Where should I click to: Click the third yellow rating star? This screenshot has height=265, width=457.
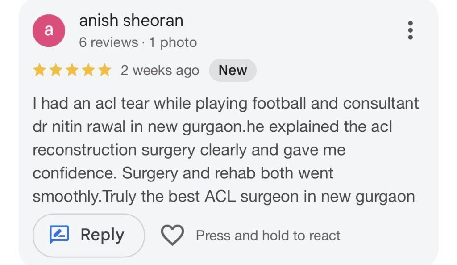[72, 70]
